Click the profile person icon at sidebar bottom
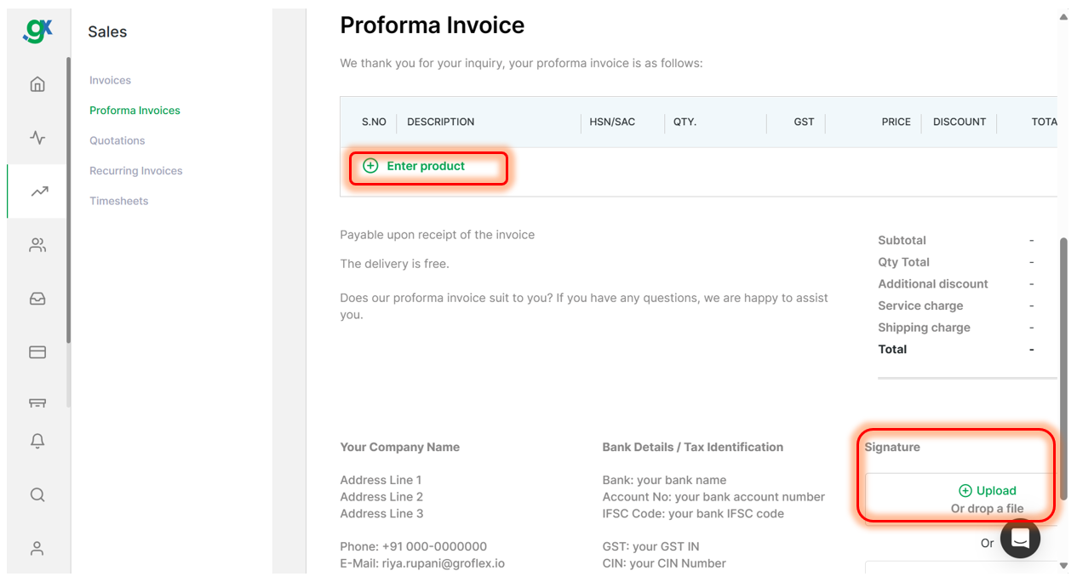Viewport: 1077px width, 588px height. (x=37, y=548)
